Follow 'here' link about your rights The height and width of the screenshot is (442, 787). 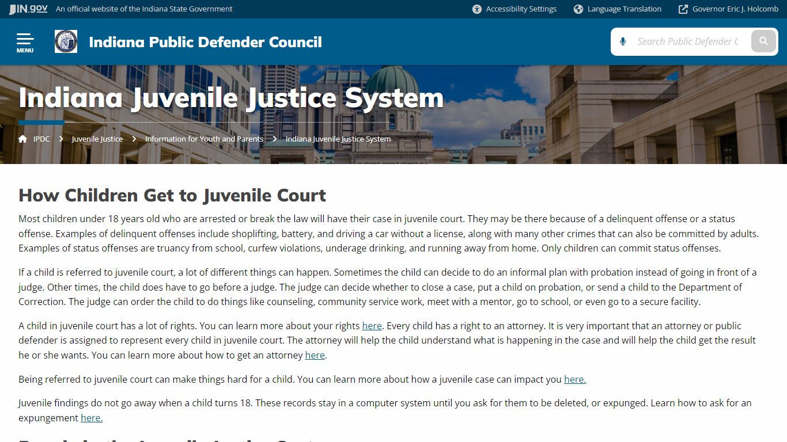(x=372, y=326)
